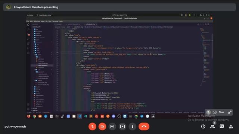Open Meet more options three-dot menu
Viewport: 239px width, 134px height.
click(x=132, y=127)
